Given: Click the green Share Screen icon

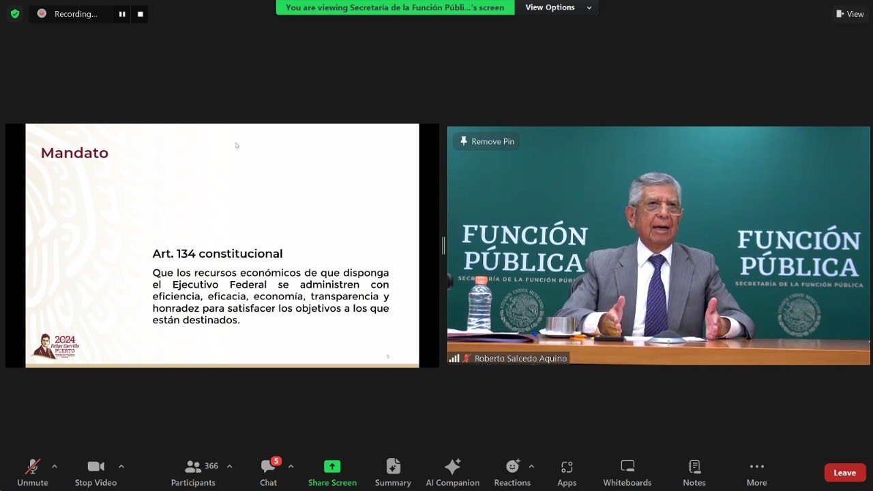Looking at the screenshot, I should (x=332, y=466).
